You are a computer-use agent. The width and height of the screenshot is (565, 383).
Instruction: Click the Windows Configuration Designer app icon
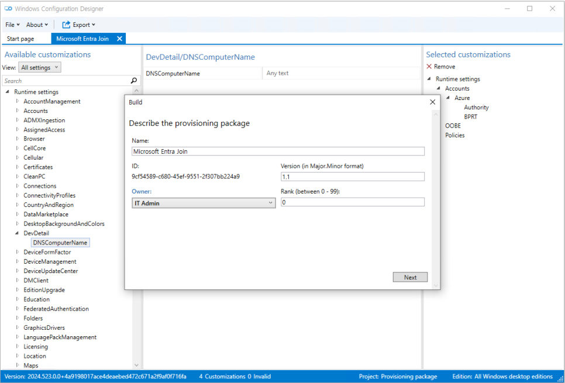coord(8,9)
